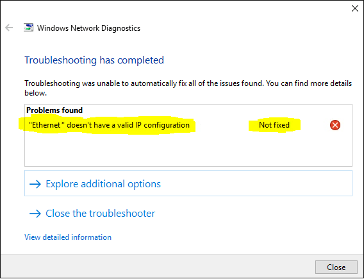The width and height of the screenshot is (364, 279).
Task: Click the Windows Network Diagnostics app icon
Action: click(28, 28)
